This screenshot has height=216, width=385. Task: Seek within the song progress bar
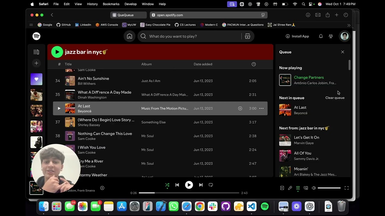(189, 193)
